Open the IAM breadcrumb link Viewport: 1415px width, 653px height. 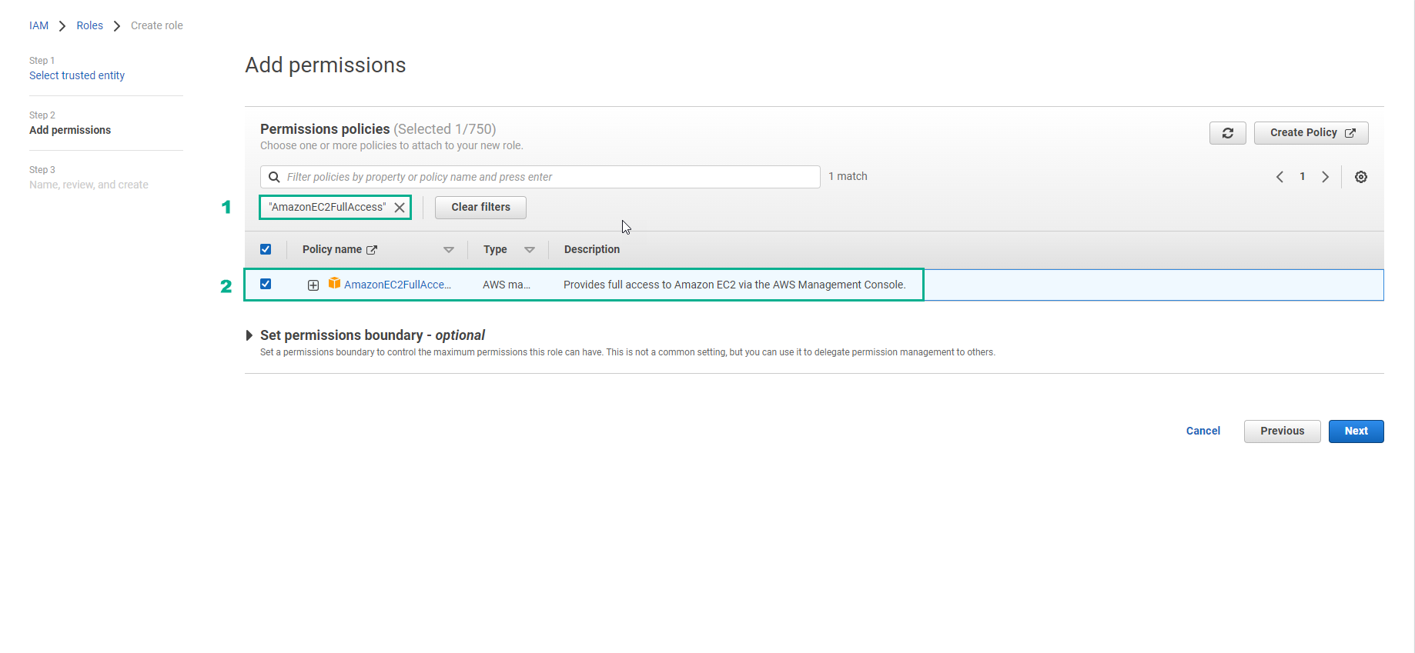(x=38, y=25)
